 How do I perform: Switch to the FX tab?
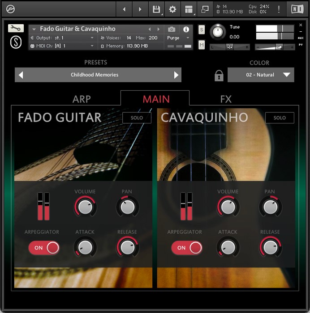[226, 99]
